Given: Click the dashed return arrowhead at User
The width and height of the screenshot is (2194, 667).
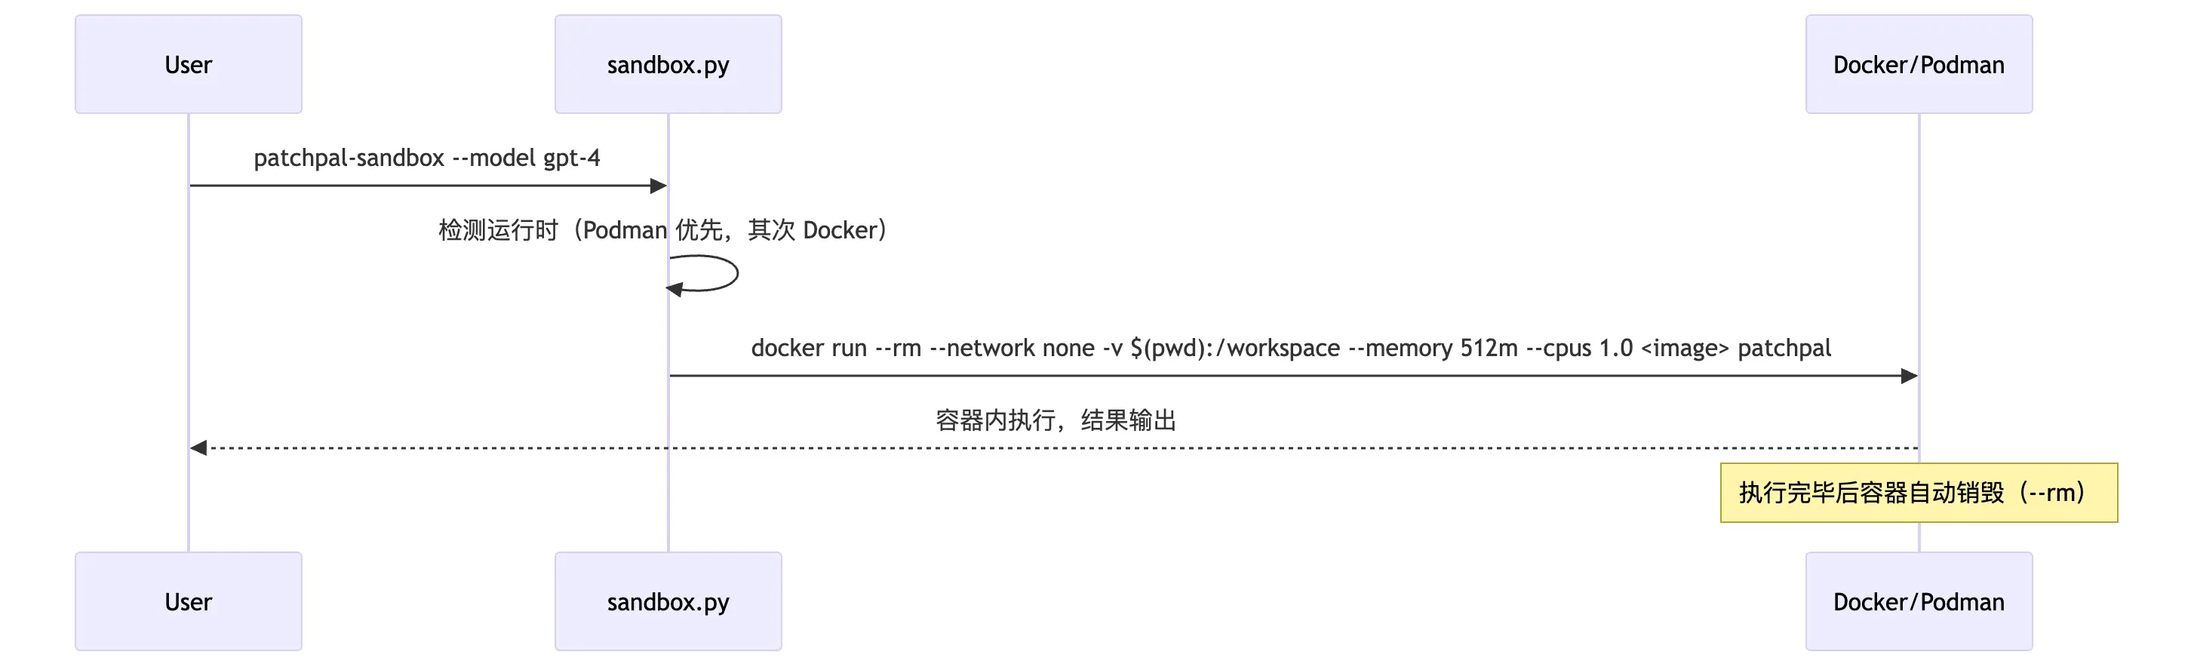Looking at the screenshot, I should click(198, 448).
